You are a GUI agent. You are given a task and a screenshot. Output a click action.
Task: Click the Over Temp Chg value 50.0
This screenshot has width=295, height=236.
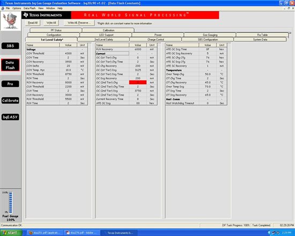208,74
